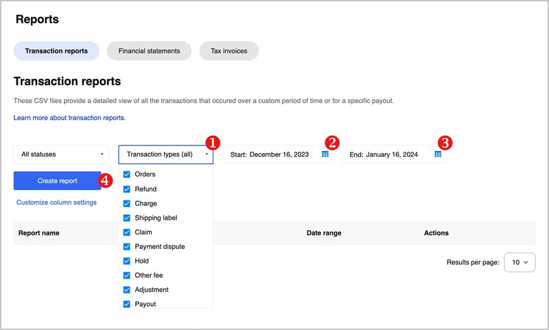Uncheck the Refund checkbox
This screenshot has height=330, width=549.
tap(127, 189)
